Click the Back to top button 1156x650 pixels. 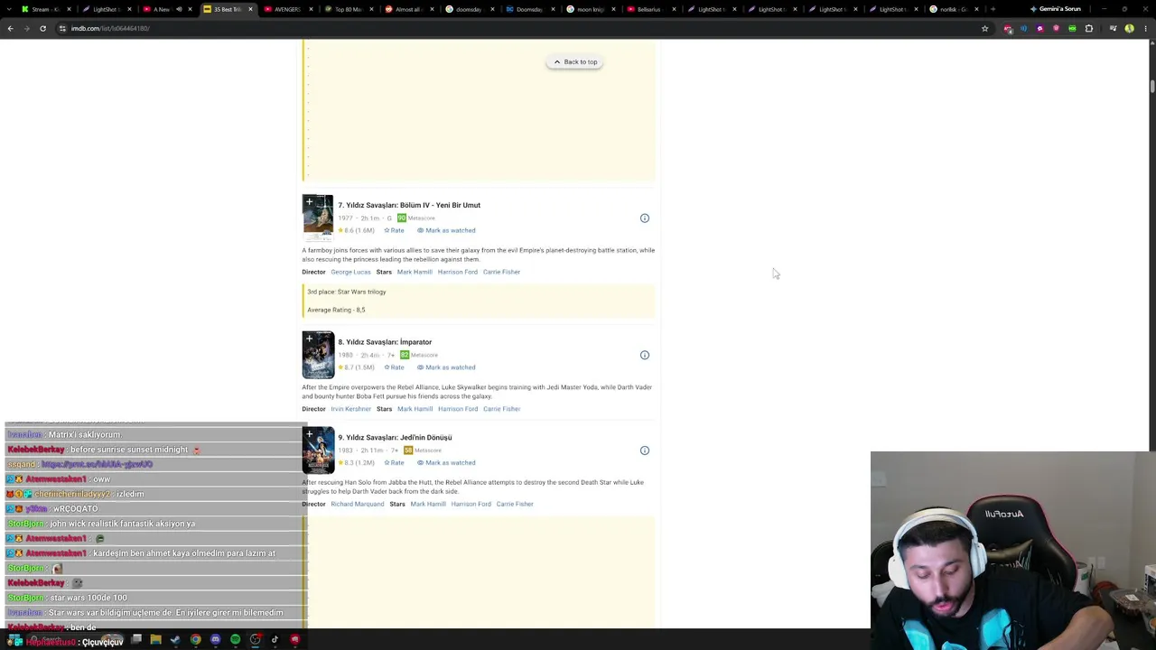(x=574, y=62)
